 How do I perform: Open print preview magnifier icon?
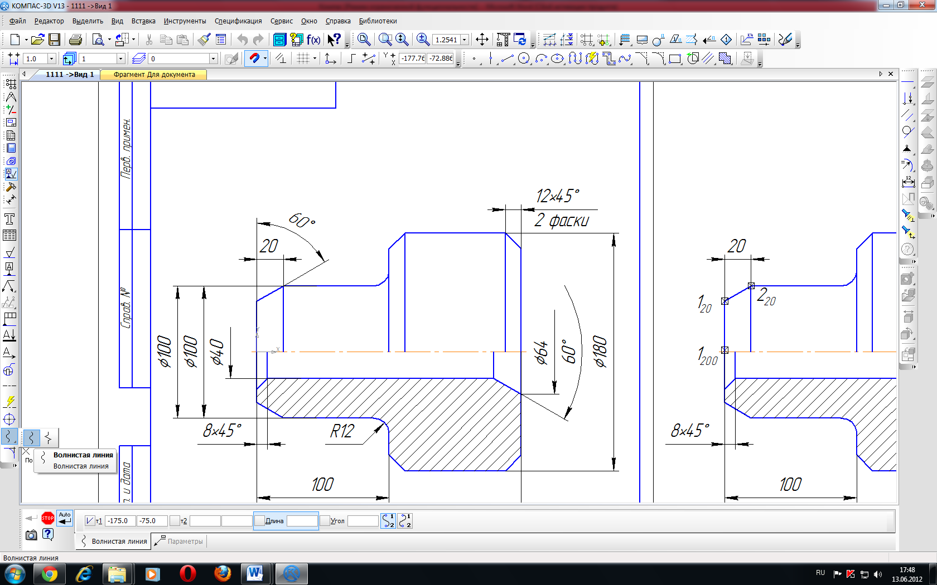(98, 40)
